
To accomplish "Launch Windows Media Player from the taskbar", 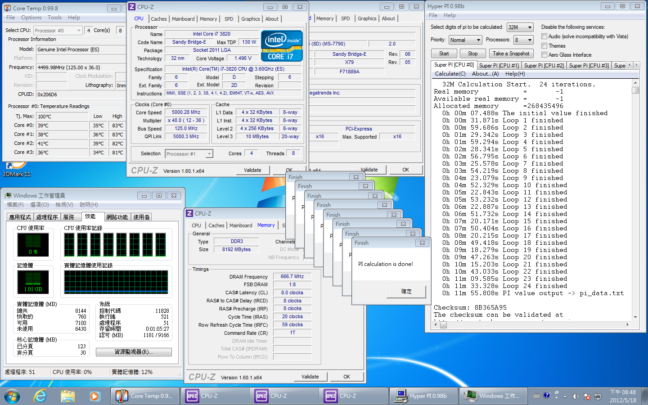I will pyautogui.click(x=94, y=396).
